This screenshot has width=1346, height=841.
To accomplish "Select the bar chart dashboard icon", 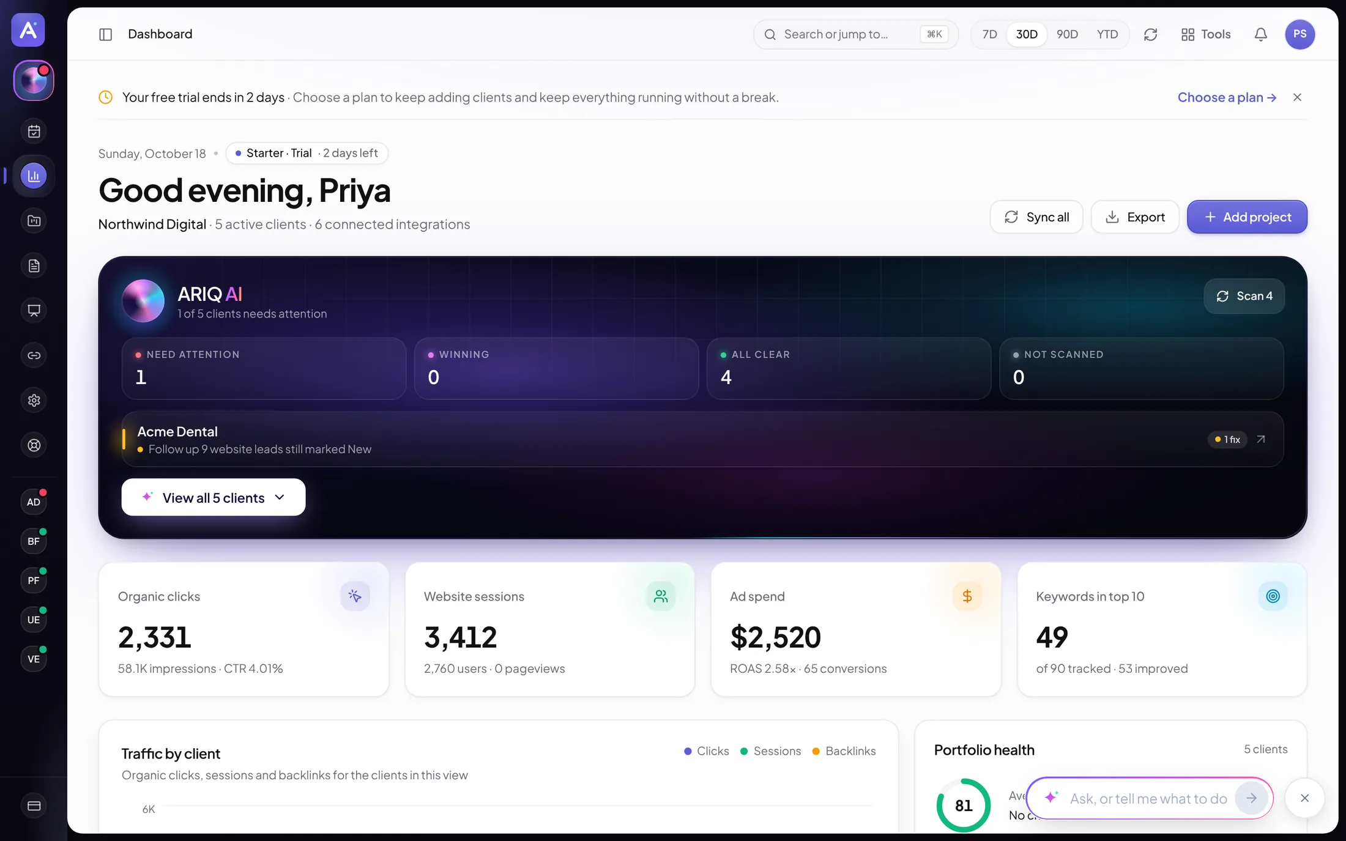I will (x=34, y=176).
